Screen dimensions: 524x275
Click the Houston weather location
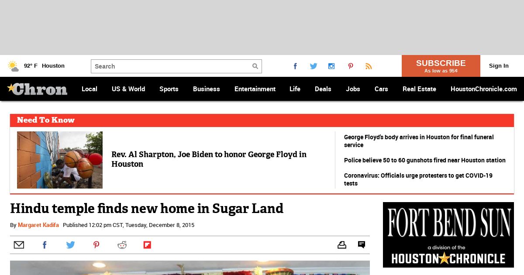(53, 66)
